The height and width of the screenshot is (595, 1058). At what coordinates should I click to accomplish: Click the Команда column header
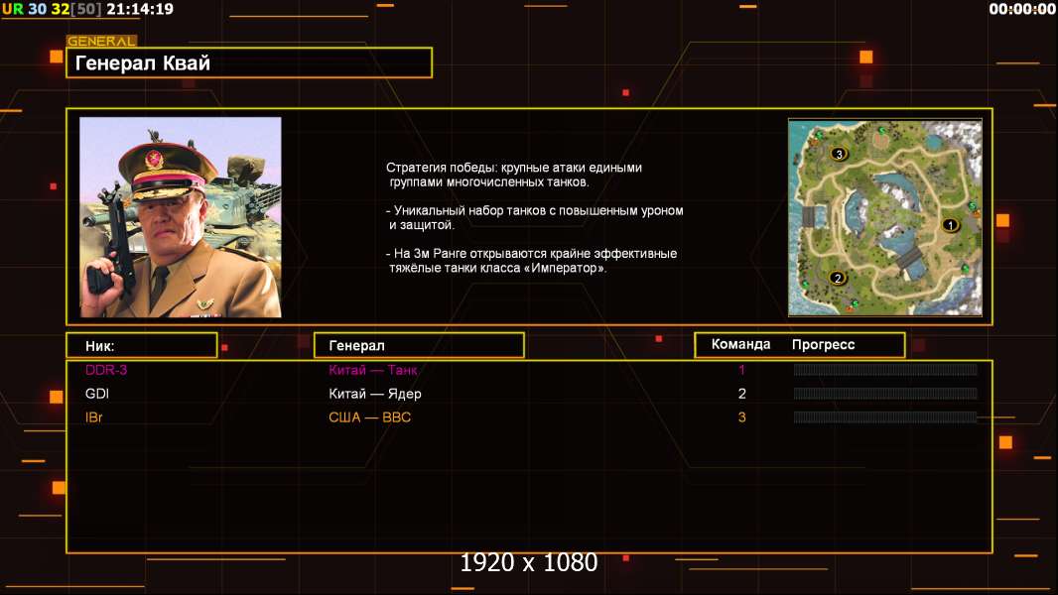click(740, 345)
